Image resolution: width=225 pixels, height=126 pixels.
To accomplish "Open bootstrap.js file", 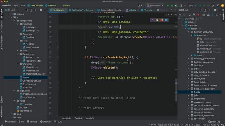I will click(25, 111).
